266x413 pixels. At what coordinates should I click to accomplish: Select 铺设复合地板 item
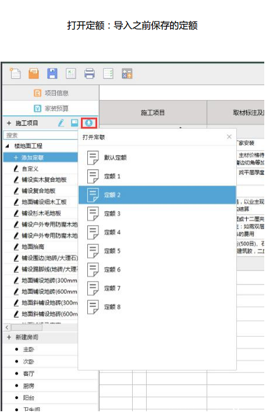point(38,191)
